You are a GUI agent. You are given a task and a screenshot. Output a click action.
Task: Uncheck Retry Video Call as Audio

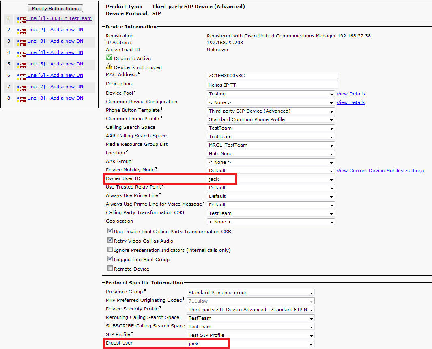tap(110, 241)
